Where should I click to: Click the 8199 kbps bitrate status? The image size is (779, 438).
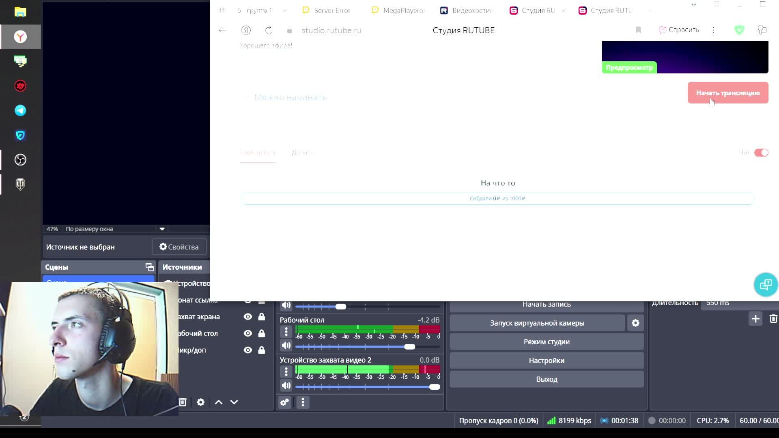coord(569,421)
